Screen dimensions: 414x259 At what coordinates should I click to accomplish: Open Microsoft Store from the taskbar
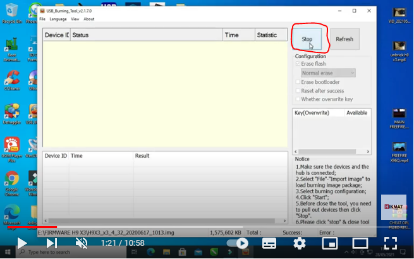pyautogui.click(x=182, y=252)
